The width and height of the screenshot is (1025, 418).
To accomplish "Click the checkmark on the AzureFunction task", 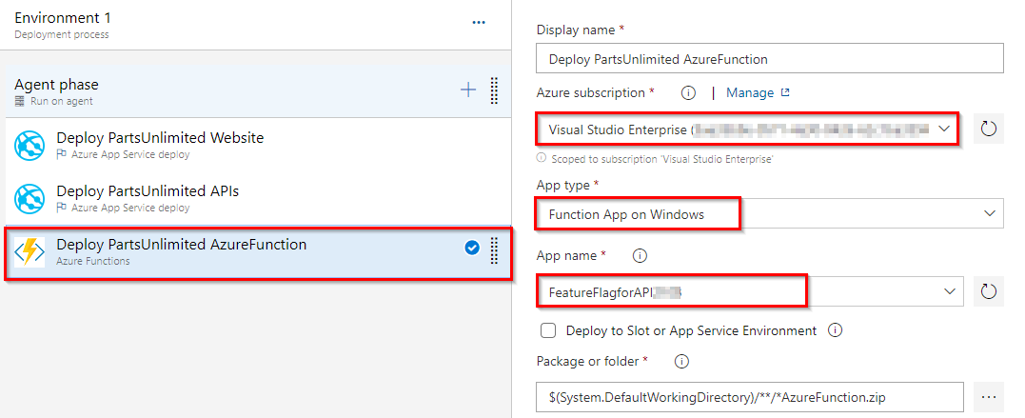I will click(472, 248).
